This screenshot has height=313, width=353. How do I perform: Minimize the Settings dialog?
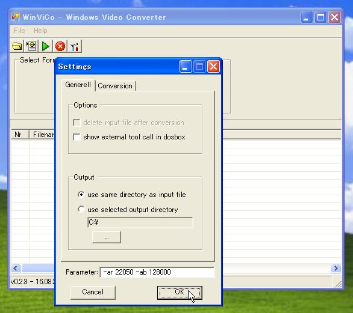[x=186, y=67]
